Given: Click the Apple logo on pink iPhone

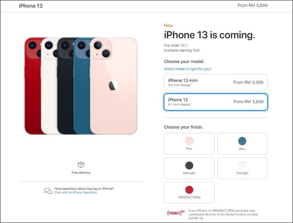Looking at the screenshot, I should (113, 85).
